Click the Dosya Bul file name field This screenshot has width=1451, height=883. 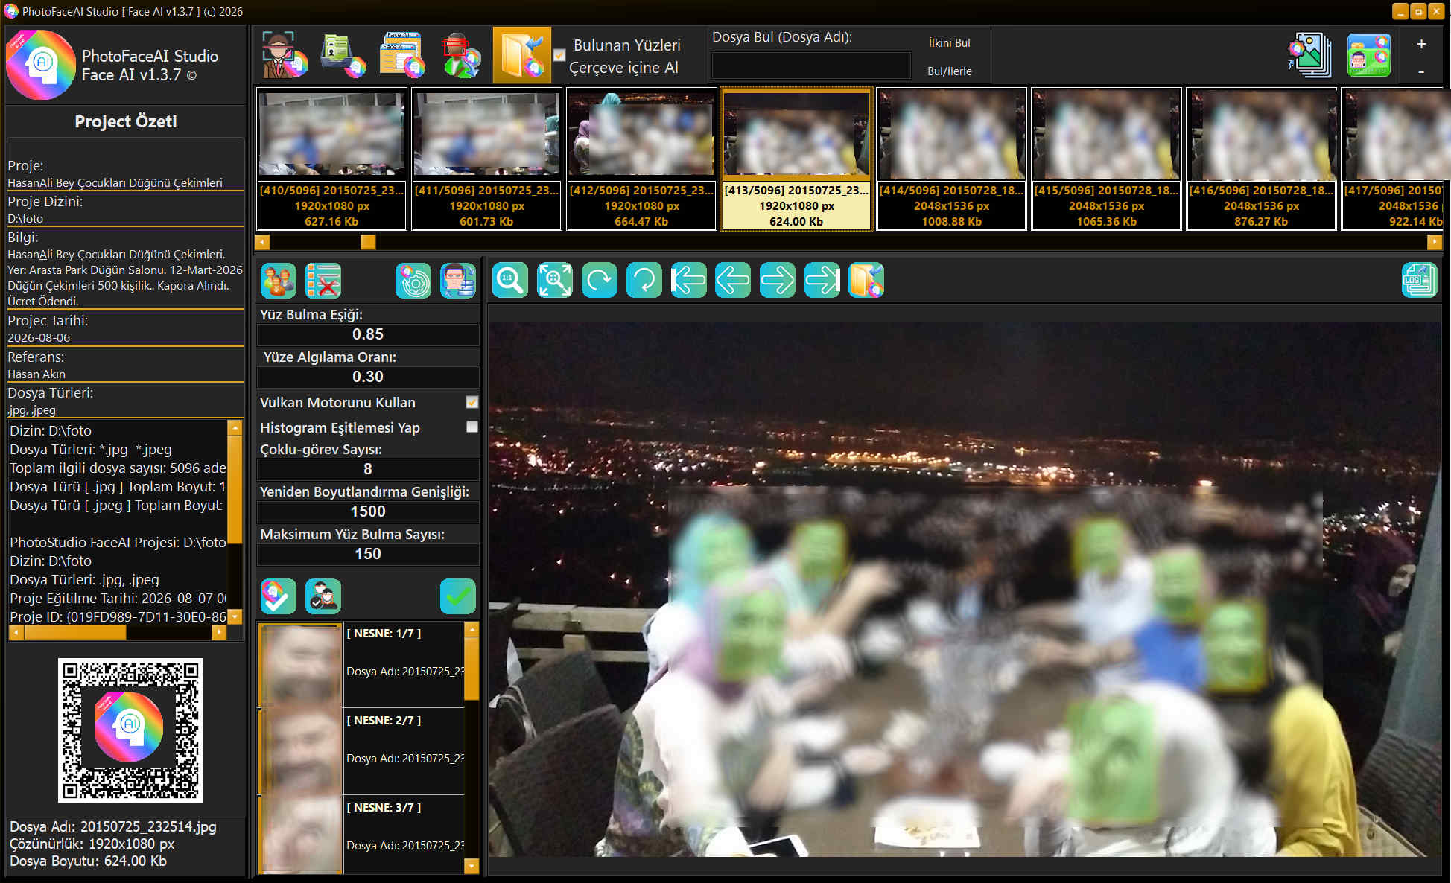(x=811, y=66)
